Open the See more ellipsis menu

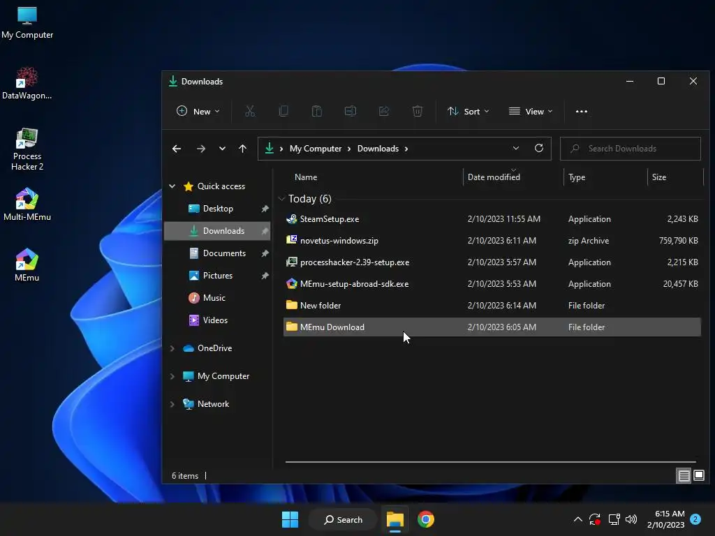(x=582, y=111)
